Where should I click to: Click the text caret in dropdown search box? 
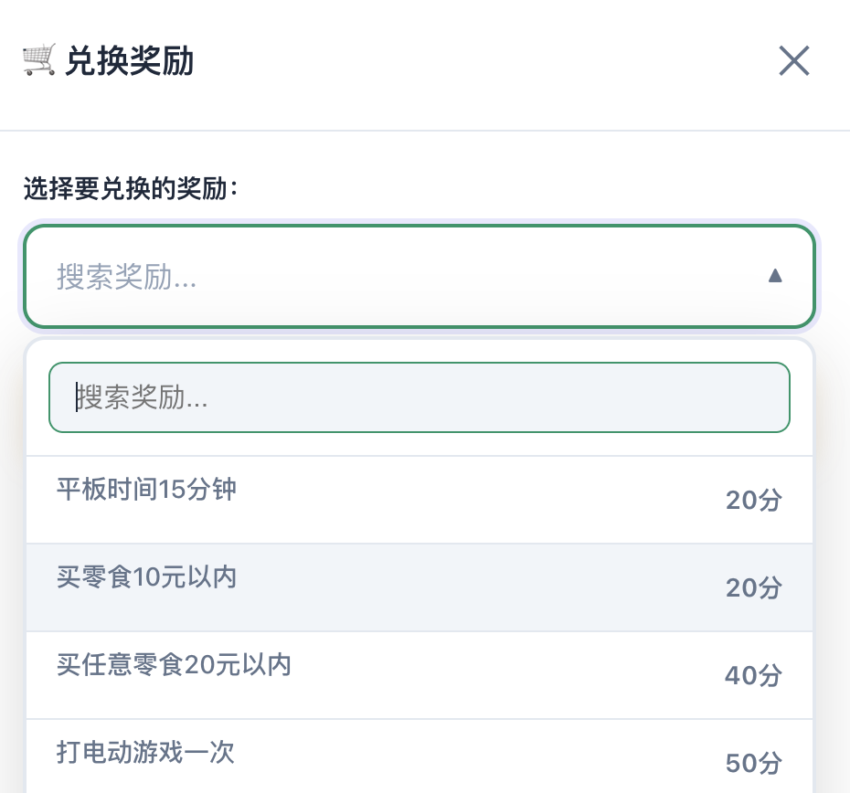click(78, 397)
